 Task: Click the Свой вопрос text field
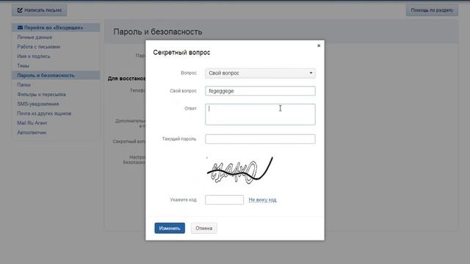click(x=260, y=91)
